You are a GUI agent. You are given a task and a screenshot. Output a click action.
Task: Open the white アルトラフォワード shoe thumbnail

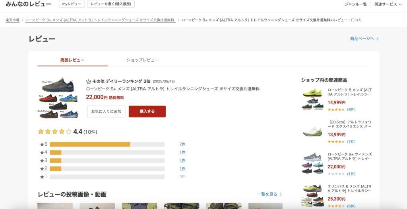313,132
